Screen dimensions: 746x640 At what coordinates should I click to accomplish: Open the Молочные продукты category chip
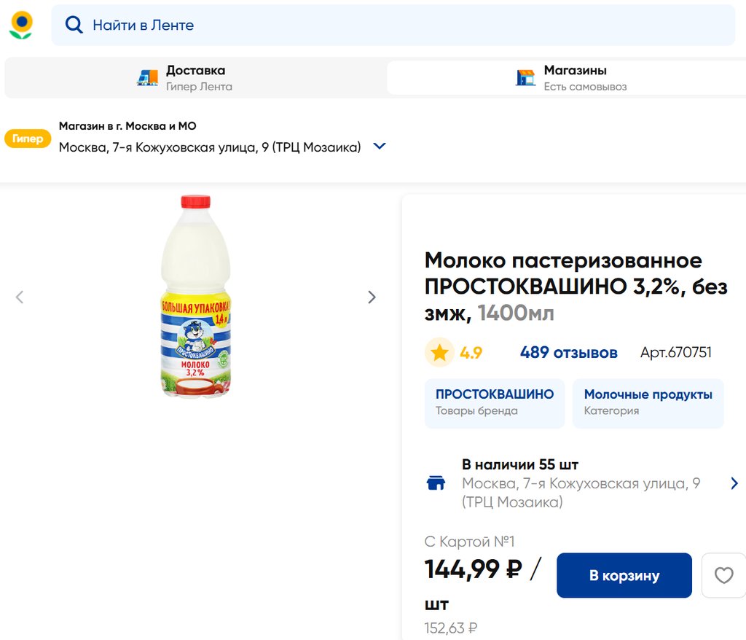[x=648, y=402]
